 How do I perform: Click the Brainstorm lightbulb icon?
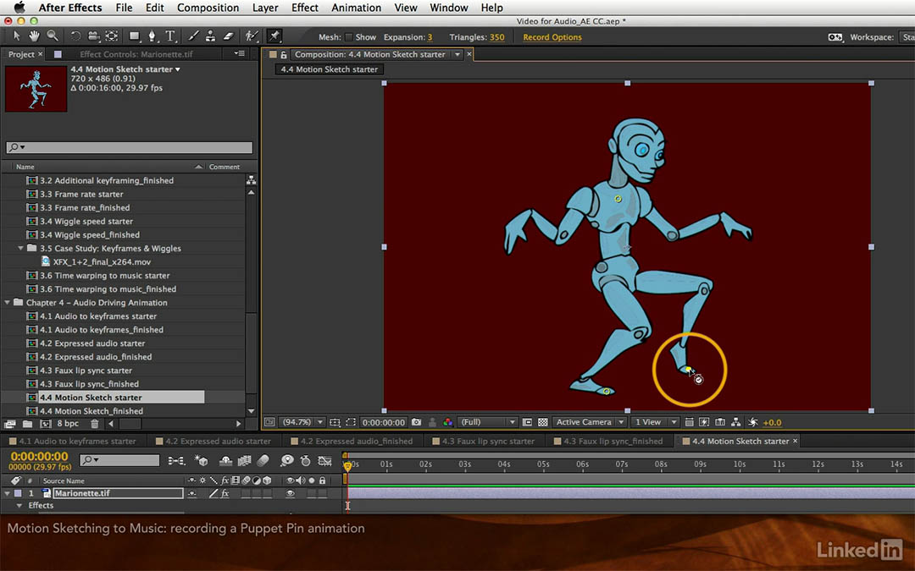286,460
